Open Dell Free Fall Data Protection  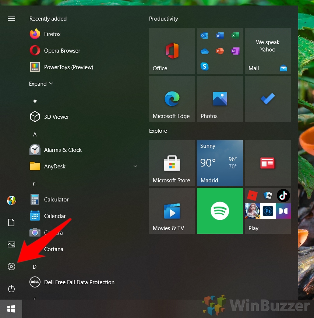[x=72, y=282]
